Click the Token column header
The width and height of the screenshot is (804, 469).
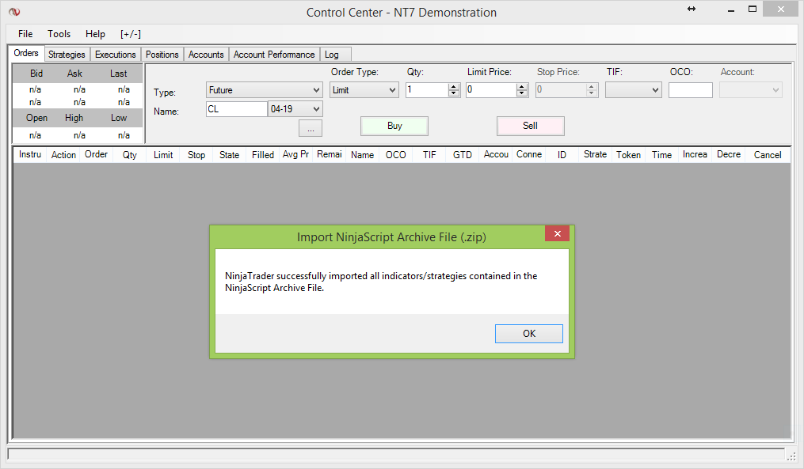[x=629, y=155]
